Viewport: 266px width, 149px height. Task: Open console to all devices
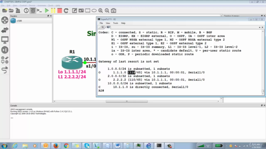click(x=39, y=11)
